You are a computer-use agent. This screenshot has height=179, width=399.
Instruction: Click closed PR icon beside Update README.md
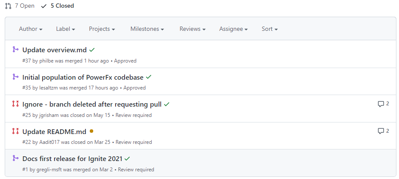(15, 131)
